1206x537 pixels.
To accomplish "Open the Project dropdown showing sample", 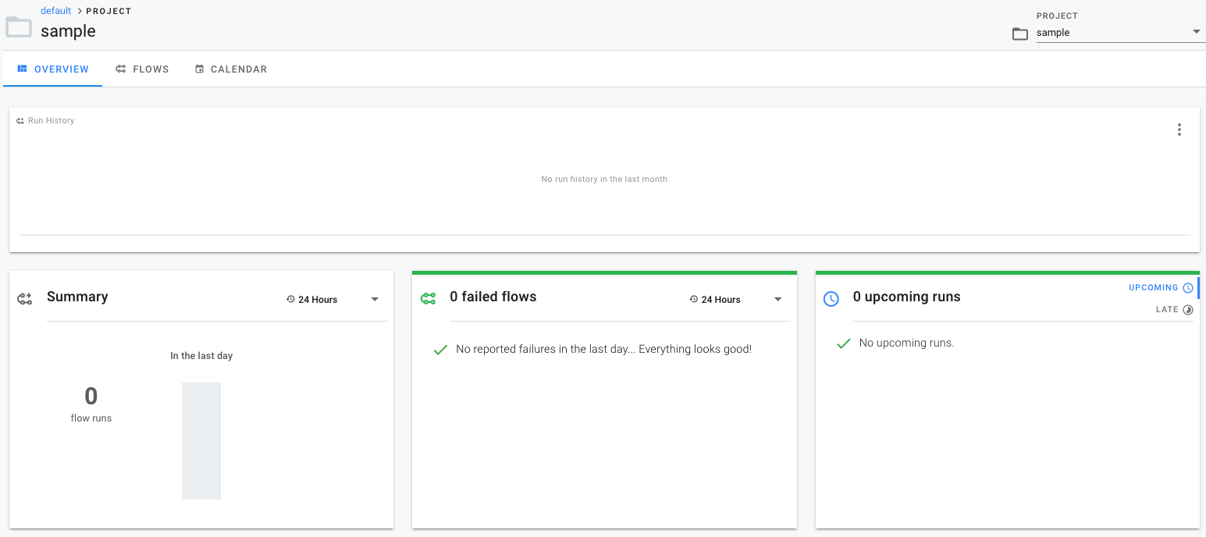I will coord(1119,33).
